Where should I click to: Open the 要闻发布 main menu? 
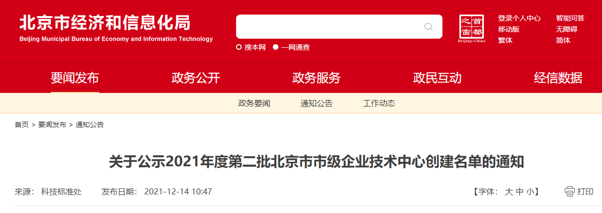click(x=75, y=78)
